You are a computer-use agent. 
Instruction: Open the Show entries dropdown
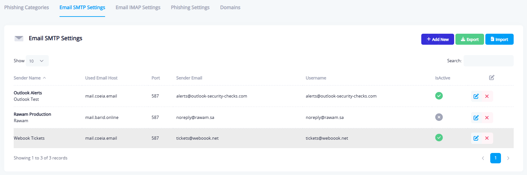click(37, 61)
